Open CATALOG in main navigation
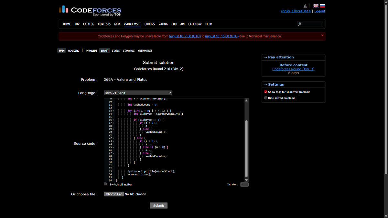The image size is (388, 218). [x=89, y=24]
